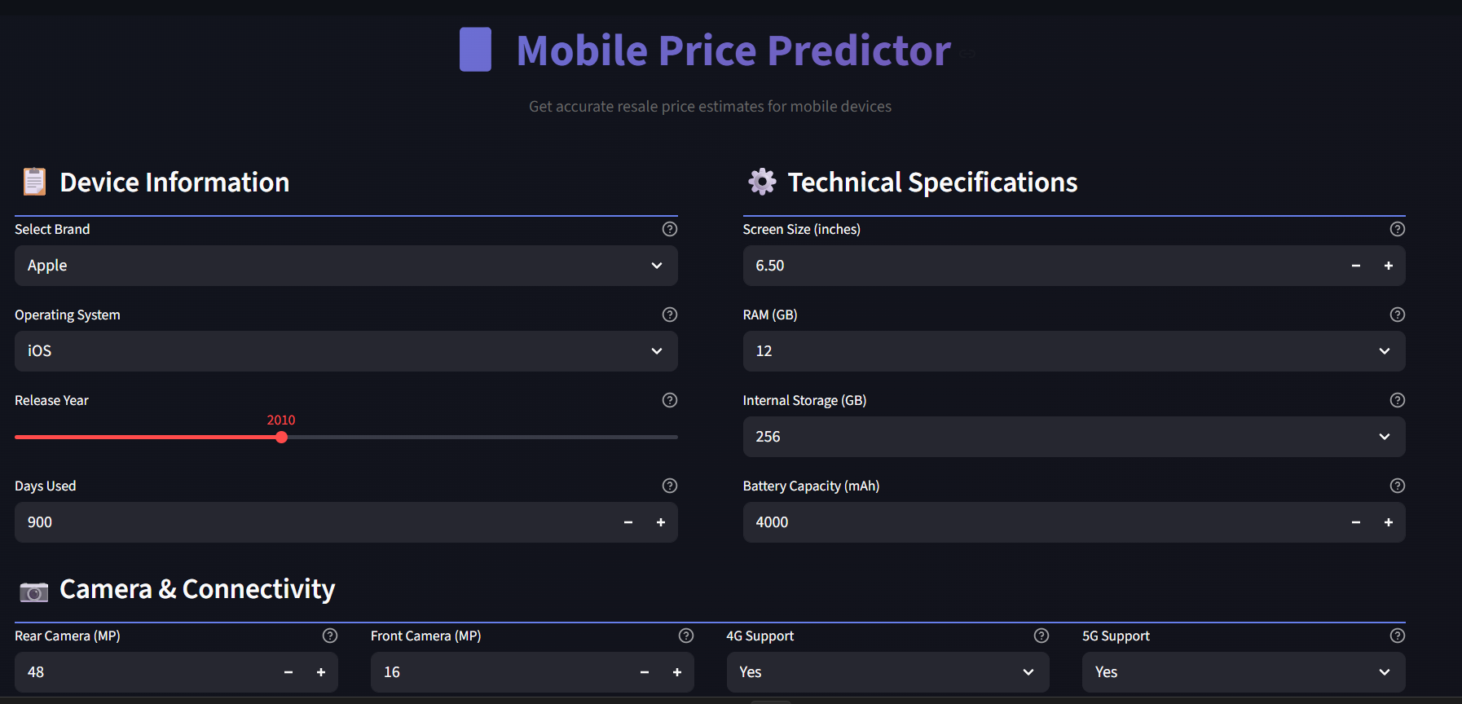Open Screen Size help icon
Viewport: 1462px width, 704px height.
(x=1398, y=229)
